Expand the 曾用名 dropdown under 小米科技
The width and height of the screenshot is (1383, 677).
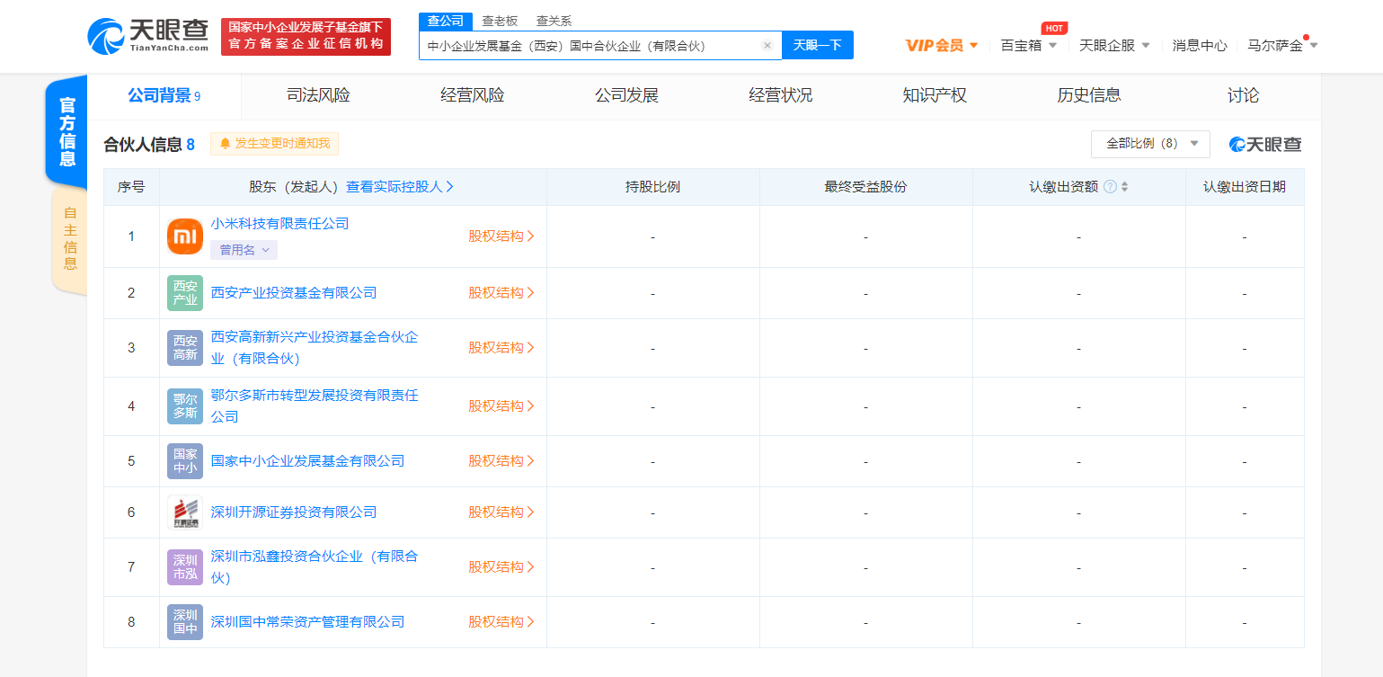click(244, 250)
